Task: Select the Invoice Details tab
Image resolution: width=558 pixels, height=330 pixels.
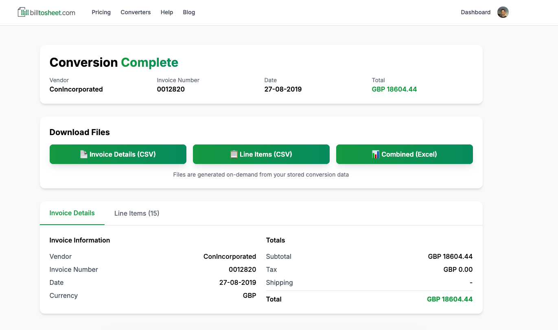Action: pyautogui.click(x=72, y=213)
